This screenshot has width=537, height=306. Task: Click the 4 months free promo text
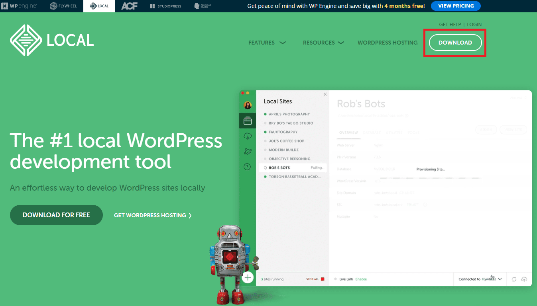click(404, 6)
